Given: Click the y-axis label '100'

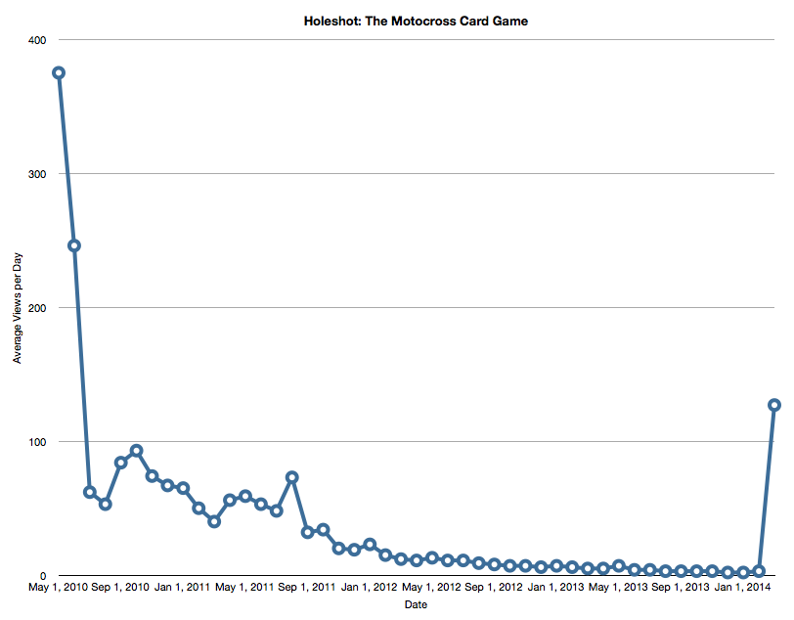Looking at the screenshot, I should point(37,442).
